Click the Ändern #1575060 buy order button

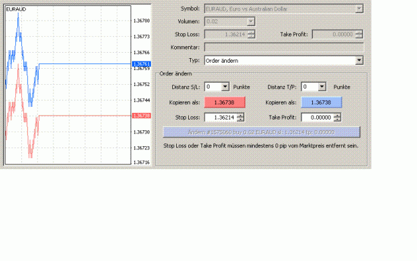[x=261, y=132]
